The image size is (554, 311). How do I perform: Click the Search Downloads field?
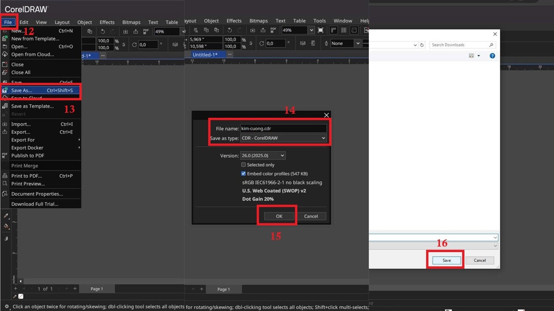tap(462, 45)
